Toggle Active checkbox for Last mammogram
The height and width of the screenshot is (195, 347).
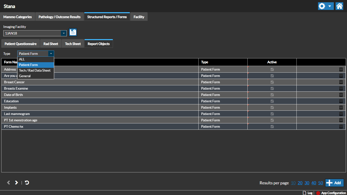(272, 114)
